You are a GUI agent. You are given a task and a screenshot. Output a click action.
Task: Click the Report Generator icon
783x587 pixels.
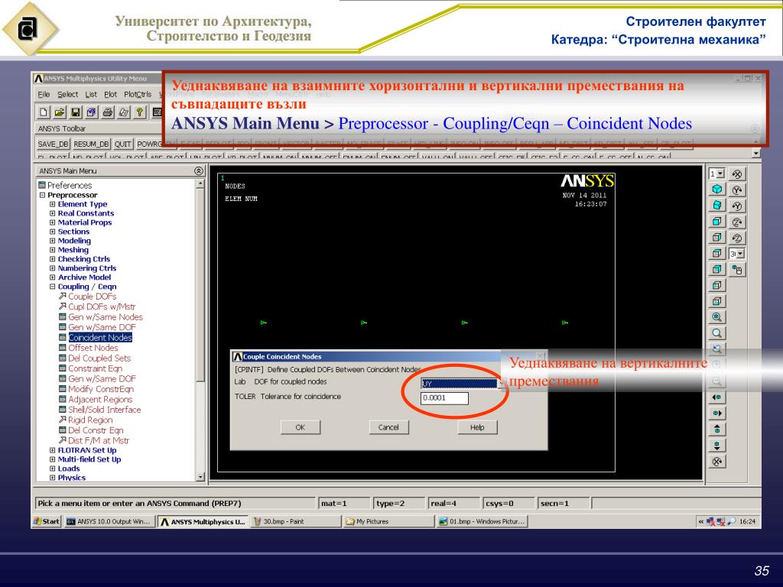[123, 112]
